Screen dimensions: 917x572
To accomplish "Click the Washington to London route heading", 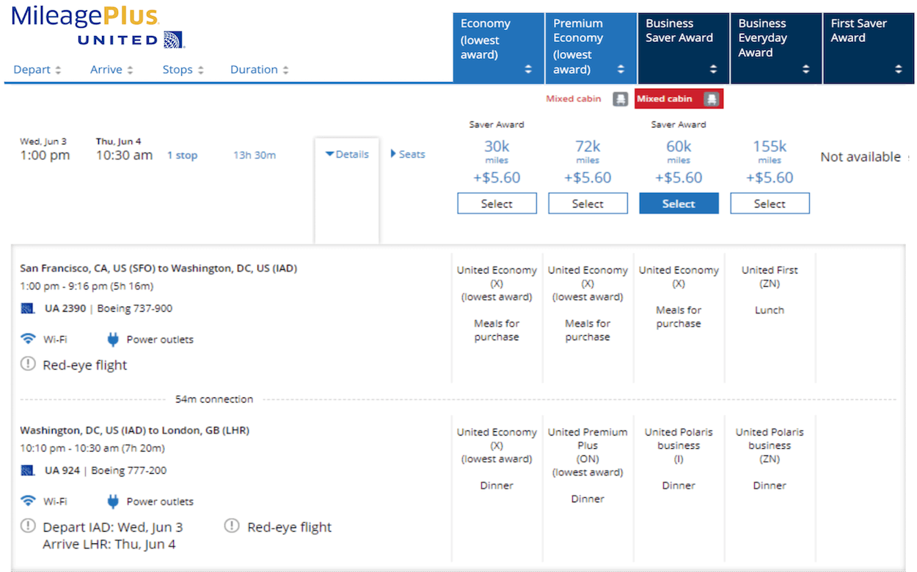I will (134, 430).
